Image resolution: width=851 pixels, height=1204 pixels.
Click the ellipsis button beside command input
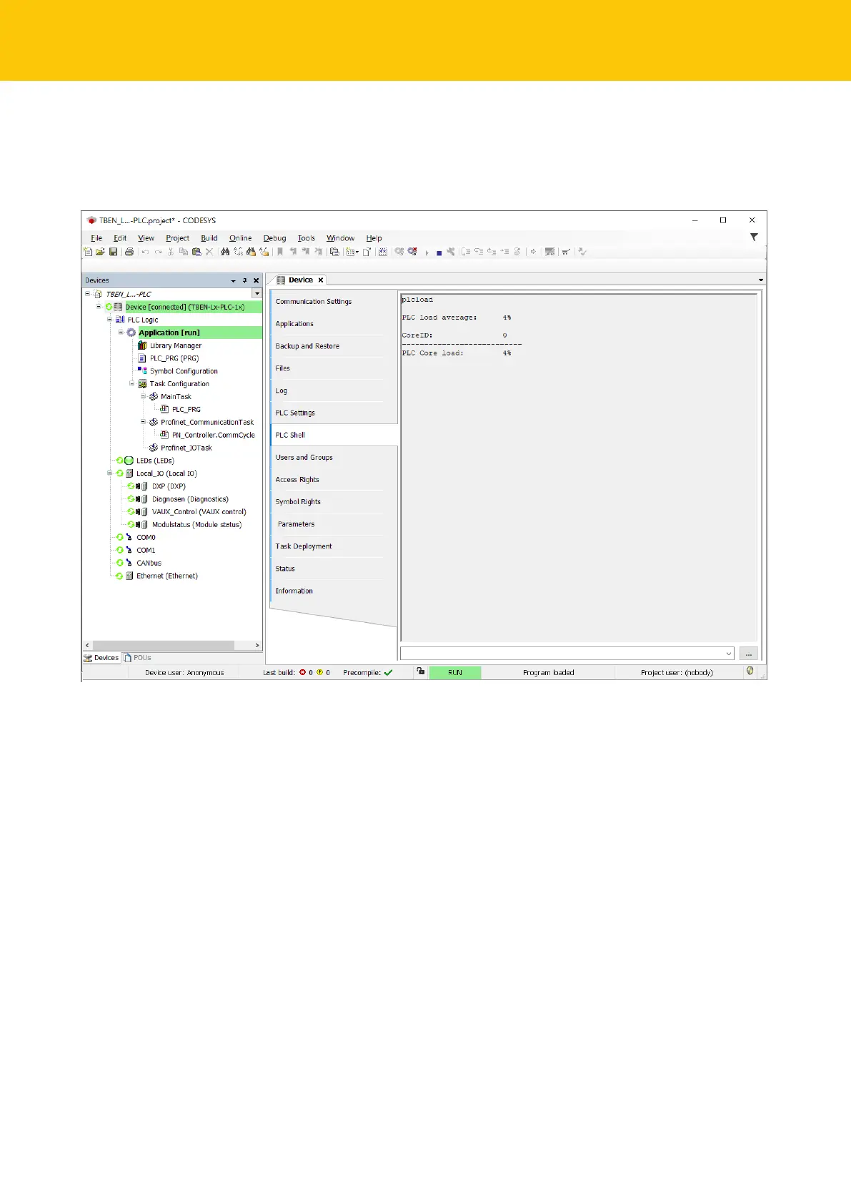[748, 653]
